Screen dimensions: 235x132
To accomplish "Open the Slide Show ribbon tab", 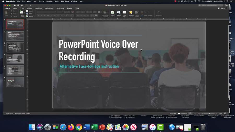I will tap(60, 8).
